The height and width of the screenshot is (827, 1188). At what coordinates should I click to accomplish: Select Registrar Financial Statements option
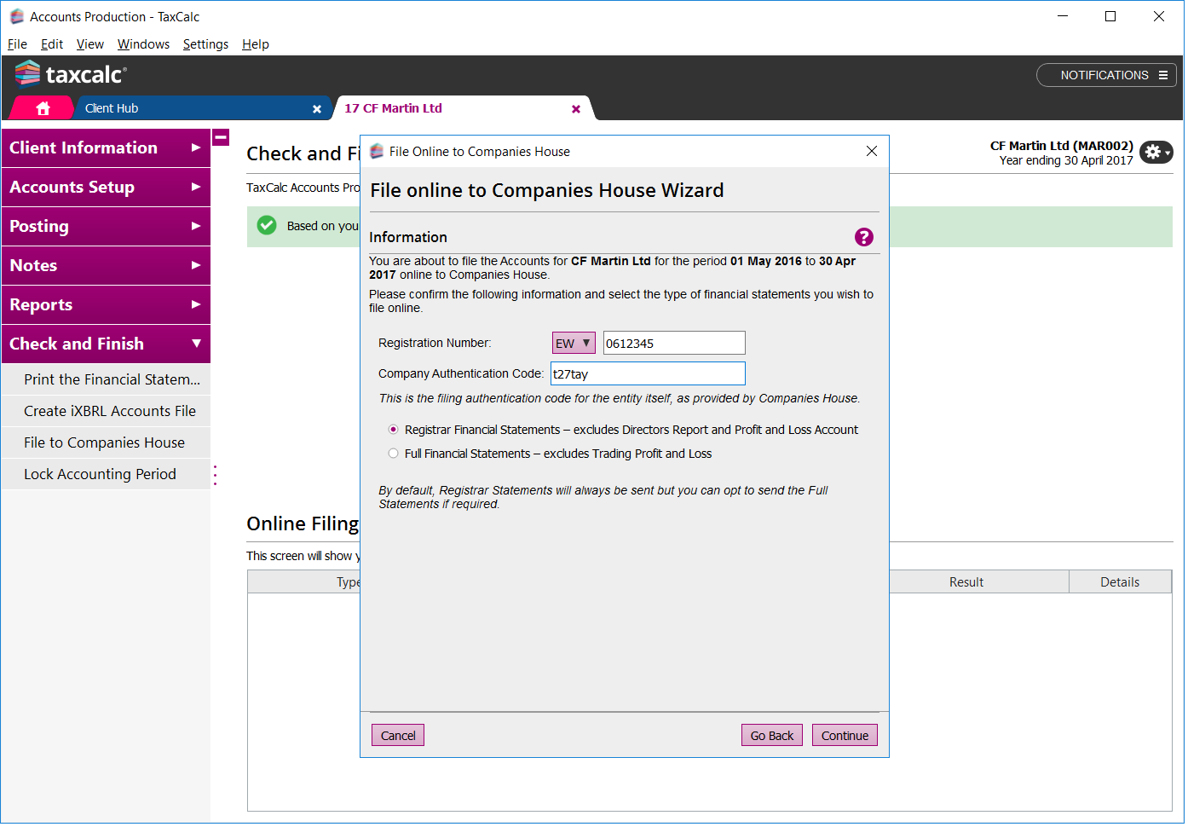[x=393, y=430]
